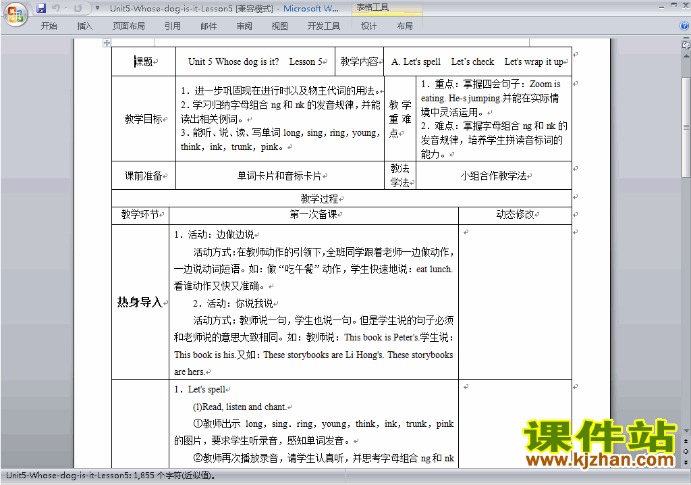Click the vertical scrollbar up arrow
This screenshot has width=691, height=485.
point(686,56)
